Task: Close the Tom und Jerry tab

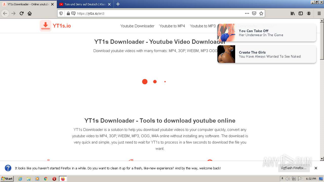Action: (109, 4)
